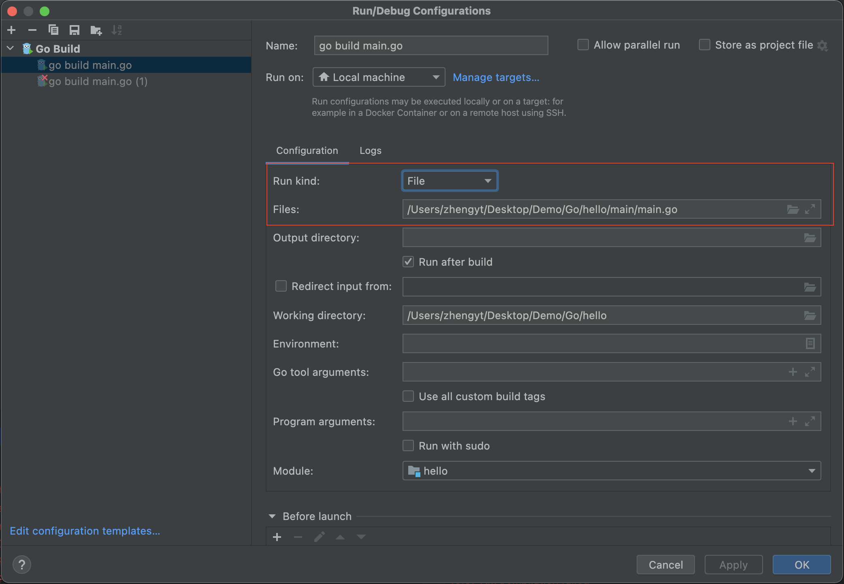Collapse the Go Build tree node
844x584 pixels.
[11, 49]
